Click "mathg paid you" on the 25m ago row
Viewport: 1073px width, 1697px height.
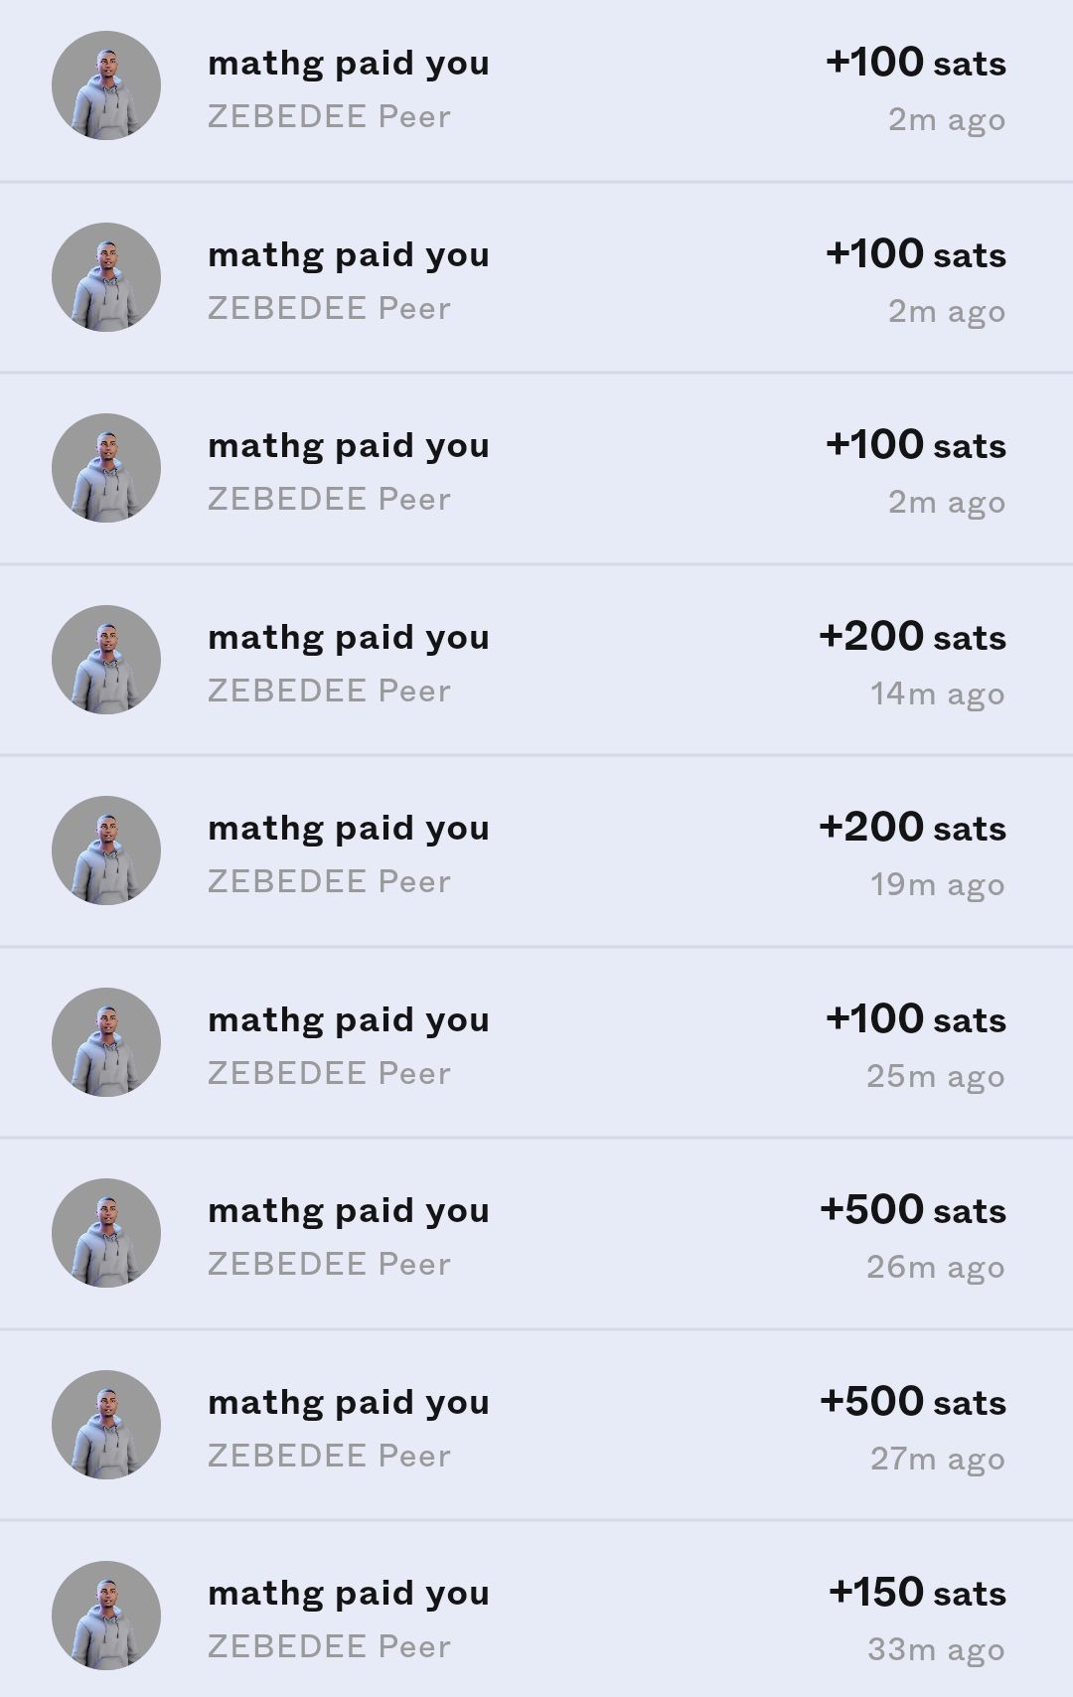[x=349, y=1019]
